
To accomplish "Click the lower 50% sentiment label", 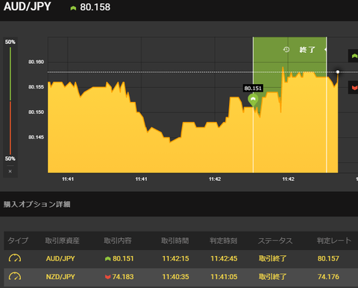I will coord(10,159).
